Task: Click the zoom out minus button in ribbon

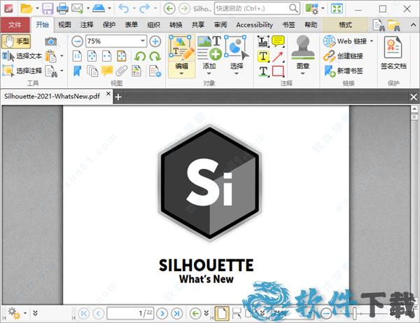Action: click(78, 41)
